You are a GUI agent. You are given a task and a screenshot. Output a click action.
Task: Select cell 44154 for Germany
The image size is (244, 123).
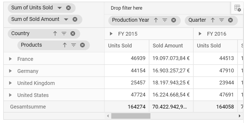click(x=127, y=70)
